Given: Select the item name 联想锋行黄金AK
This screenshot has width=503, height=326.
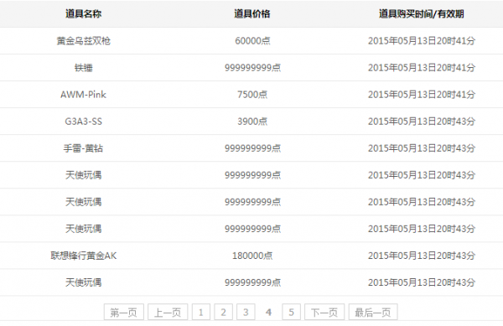Looking at the screenshot, I should (x=83, y=256).
